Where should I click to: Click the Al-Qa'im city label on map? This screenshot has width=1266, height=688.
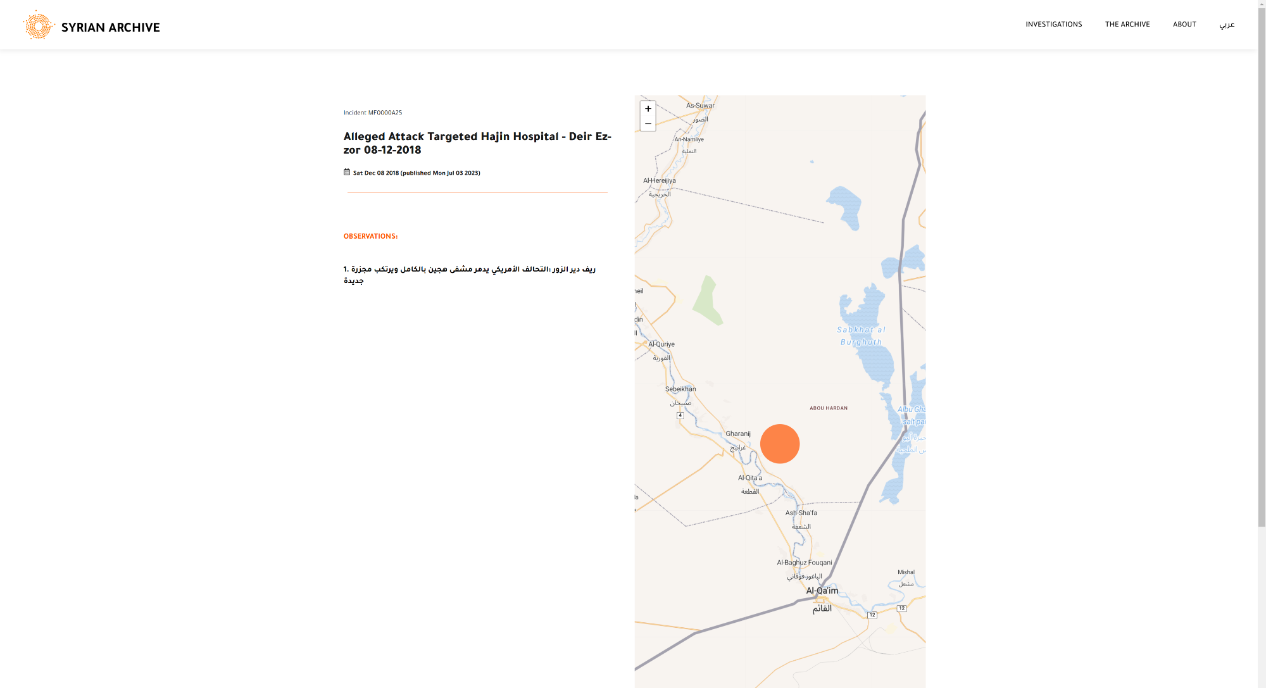point(822,591)
